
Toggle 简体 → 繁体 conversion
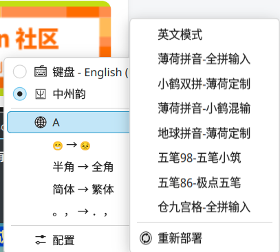coord(83,190)
